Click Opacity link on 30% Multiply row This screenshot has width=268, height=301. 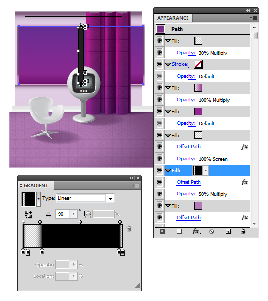coord(186,53)
